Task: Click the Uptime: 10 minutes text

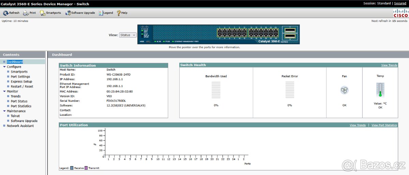Action: (x=15, y=21)
